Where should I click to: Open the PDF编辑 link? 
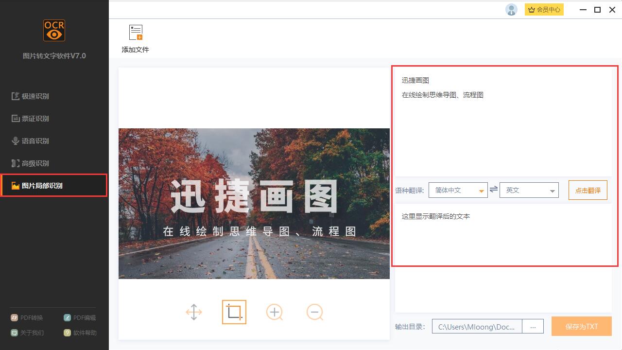80,318
